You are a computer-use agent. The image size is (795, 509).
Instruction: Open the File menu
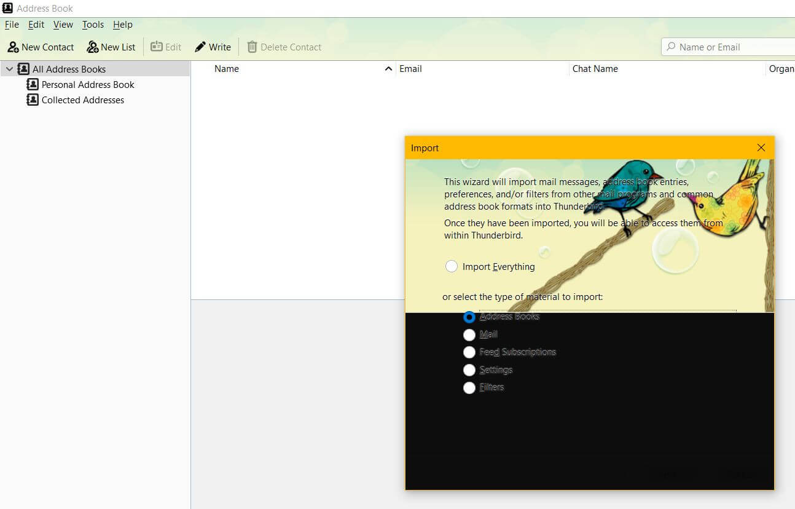pyautogui.click(x=12, y=25)
